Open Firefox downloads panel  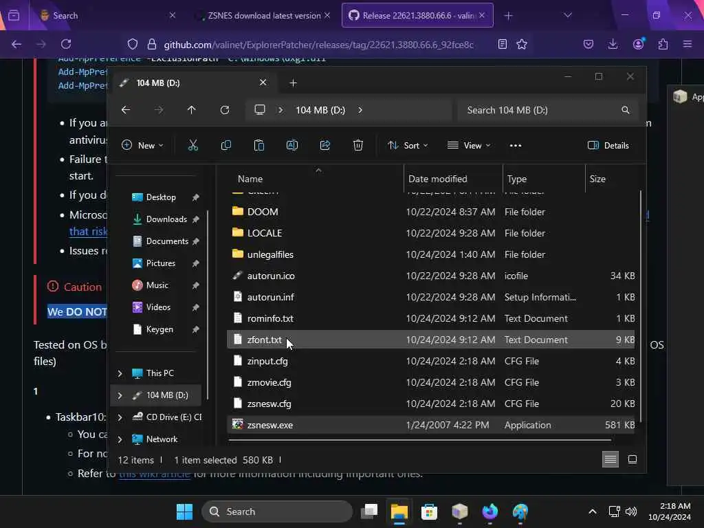pos(613,44)
